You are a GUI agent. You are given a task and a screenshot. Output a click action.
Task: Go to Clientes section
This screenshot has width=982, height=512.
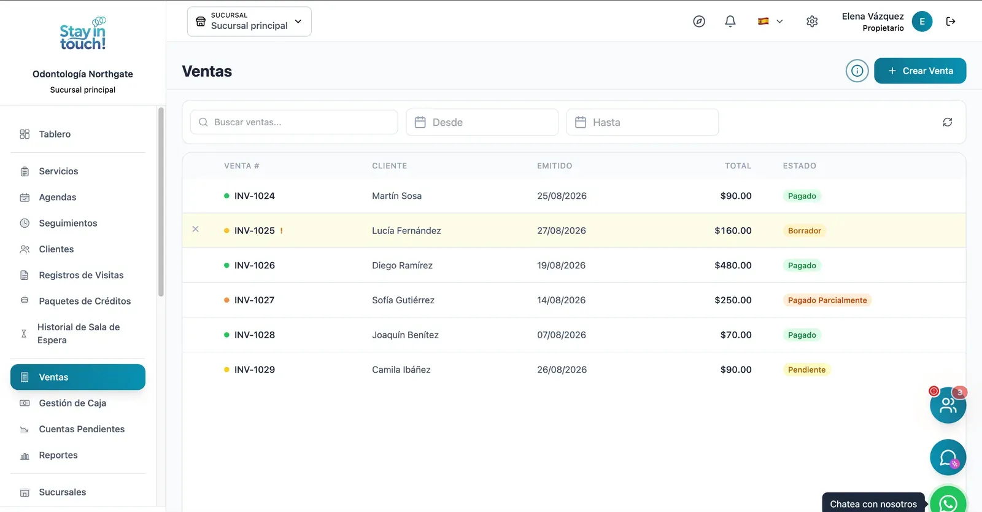78,249
